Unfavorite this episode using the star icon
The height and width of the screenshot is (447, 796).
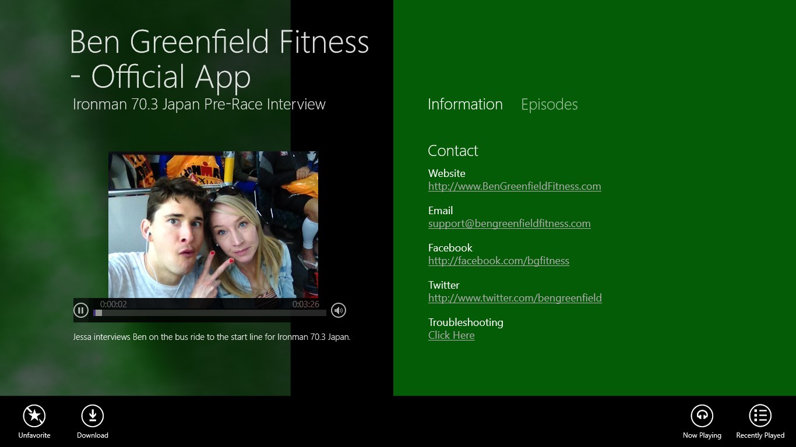click(34, 416)
